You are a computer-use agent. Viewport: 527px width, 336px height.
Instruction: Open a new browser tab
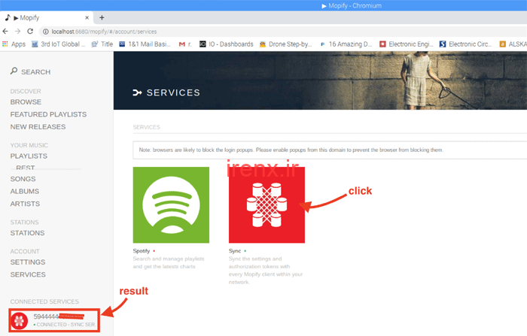[x=102, y=18]
